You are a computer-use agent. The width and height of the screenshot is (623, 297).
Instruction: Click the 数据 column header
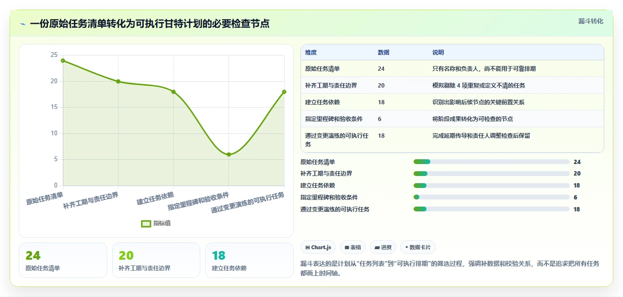coord(383,53)
